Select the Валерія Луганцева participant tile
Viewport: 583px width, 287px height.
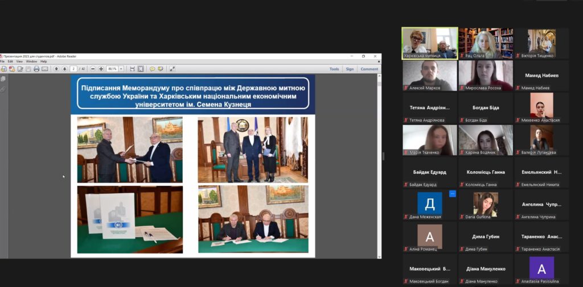pyautogui.click(x=541, y=140)
